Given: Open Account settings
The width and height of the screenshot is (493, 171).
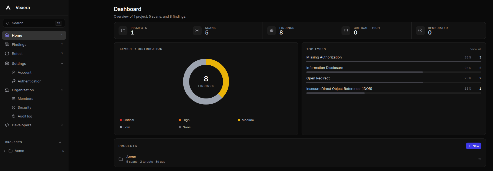Looking at the screenshot, I should [x=24, y=72].
